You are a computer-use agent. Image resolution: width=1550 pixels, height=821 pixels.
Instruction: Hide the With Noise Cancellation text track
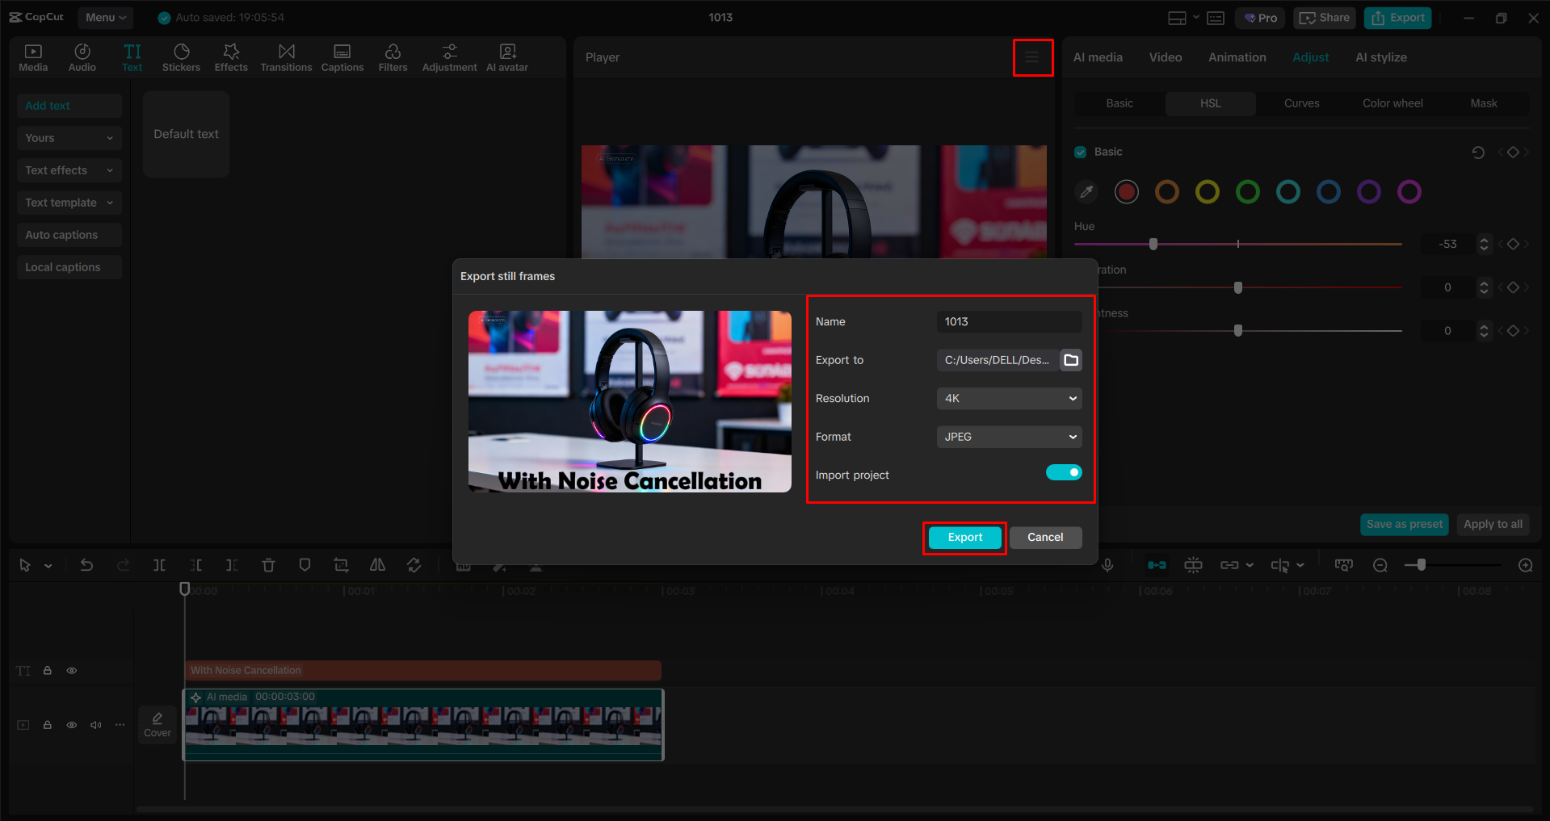click(71, 670)
